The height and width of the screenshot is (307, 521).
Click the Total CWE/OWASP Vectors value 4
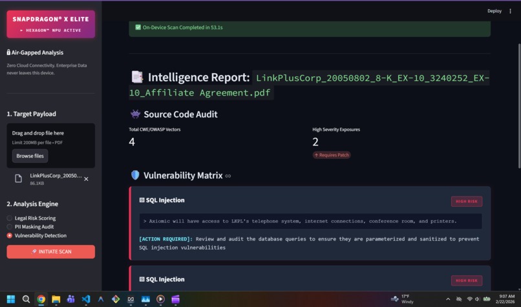point(132,142)
